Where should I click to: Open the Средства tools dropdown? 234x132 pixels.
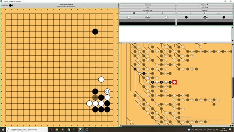pyautogui.click(x=7, y=5)
